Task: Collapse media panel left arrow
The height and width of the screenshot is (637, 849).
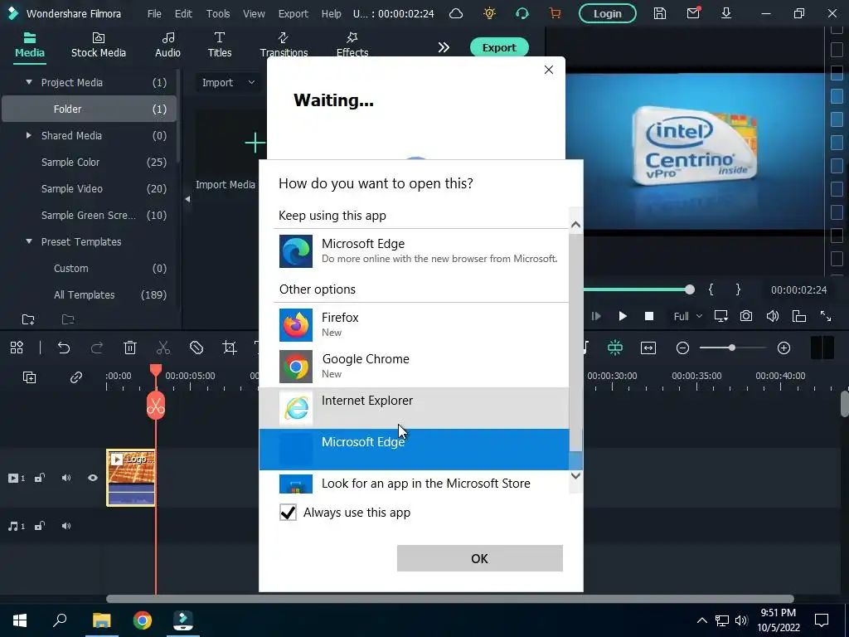Action: [187, 199]
